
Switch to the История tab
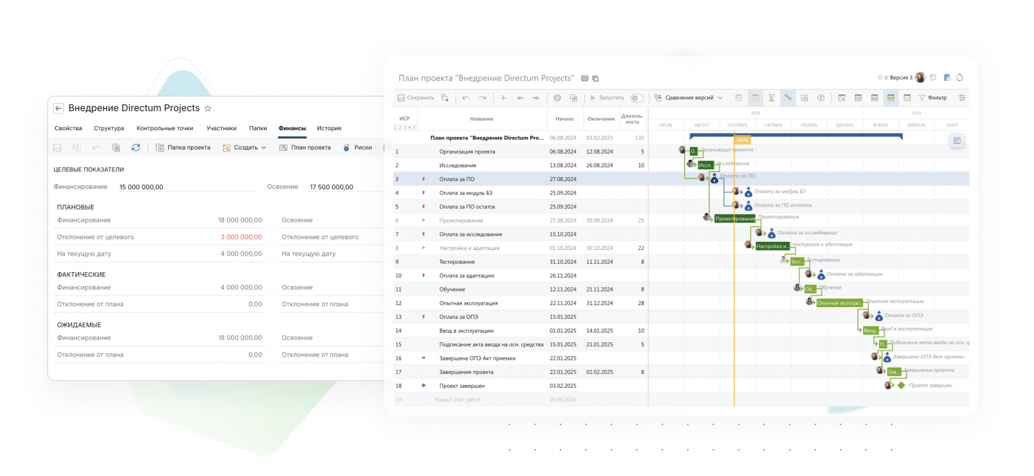[329, 128]
